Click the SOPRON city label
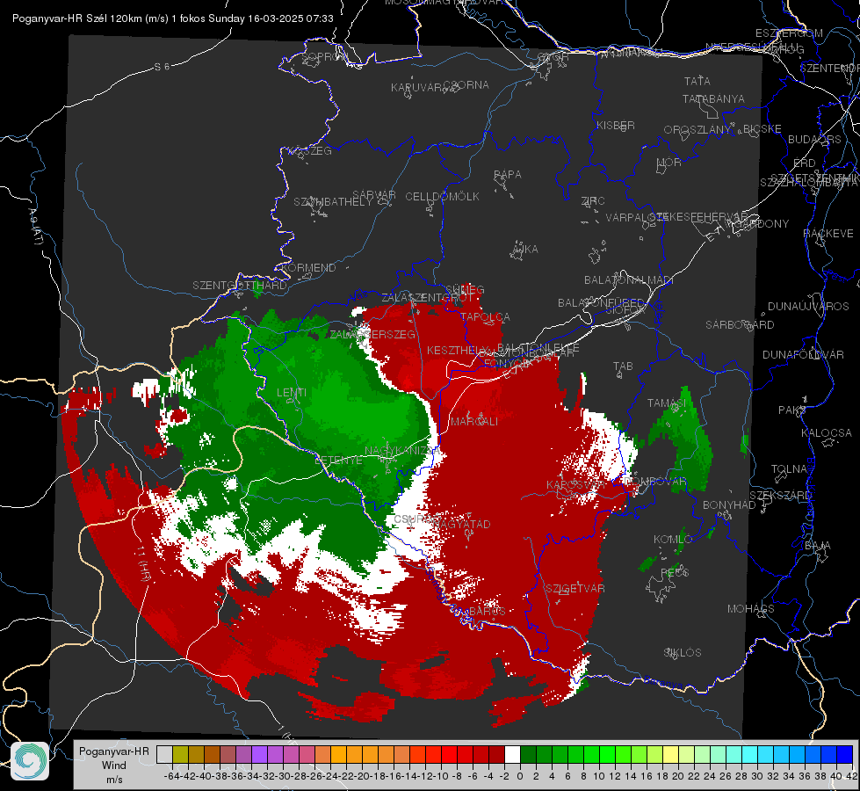 [x=324, y=56]
